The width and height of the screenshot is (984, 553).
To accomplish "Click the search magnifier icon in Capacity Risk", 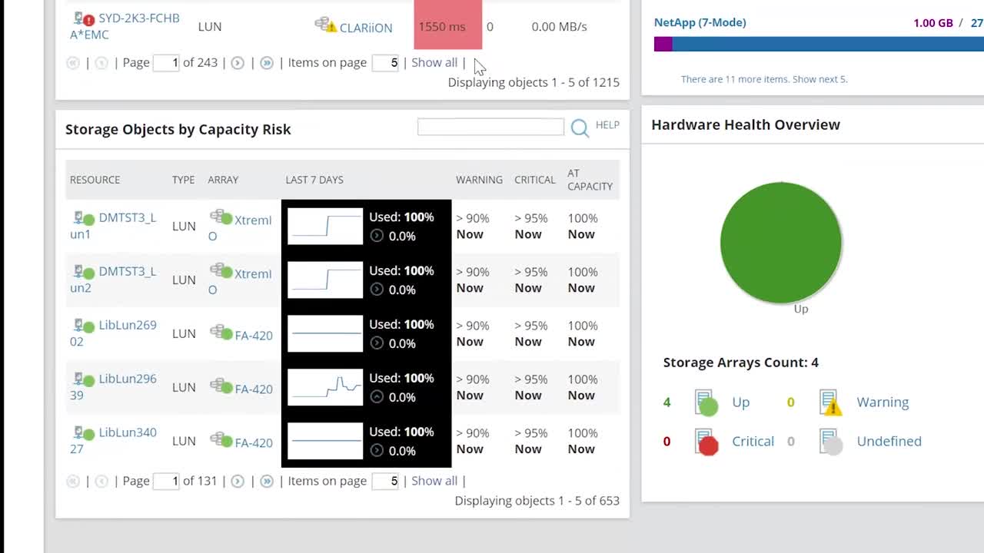I will [x=580, y=128].
